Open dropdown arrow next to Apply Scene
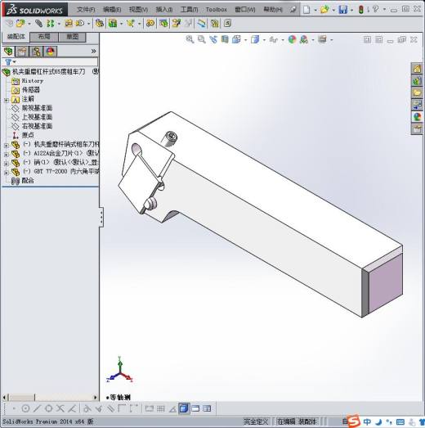Screen dimensions: 425x428 (x=313, y=40)
